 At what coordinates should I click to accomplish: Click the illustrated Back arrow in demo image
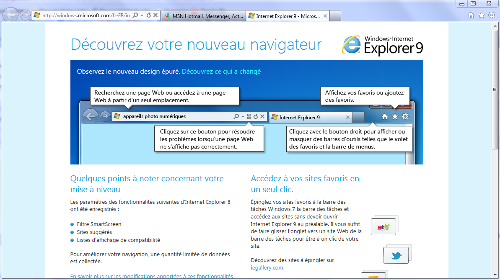tap(91, 116)
